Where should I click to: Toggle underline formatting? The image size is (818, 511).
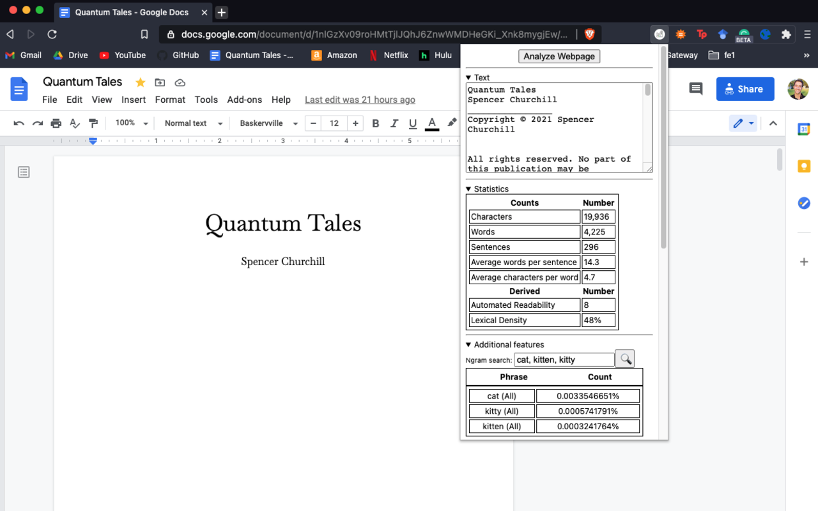(x=413, y=123)
